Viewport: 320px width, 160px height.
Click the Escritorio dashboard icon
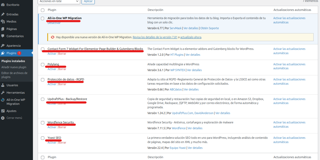tap(3, 5)
